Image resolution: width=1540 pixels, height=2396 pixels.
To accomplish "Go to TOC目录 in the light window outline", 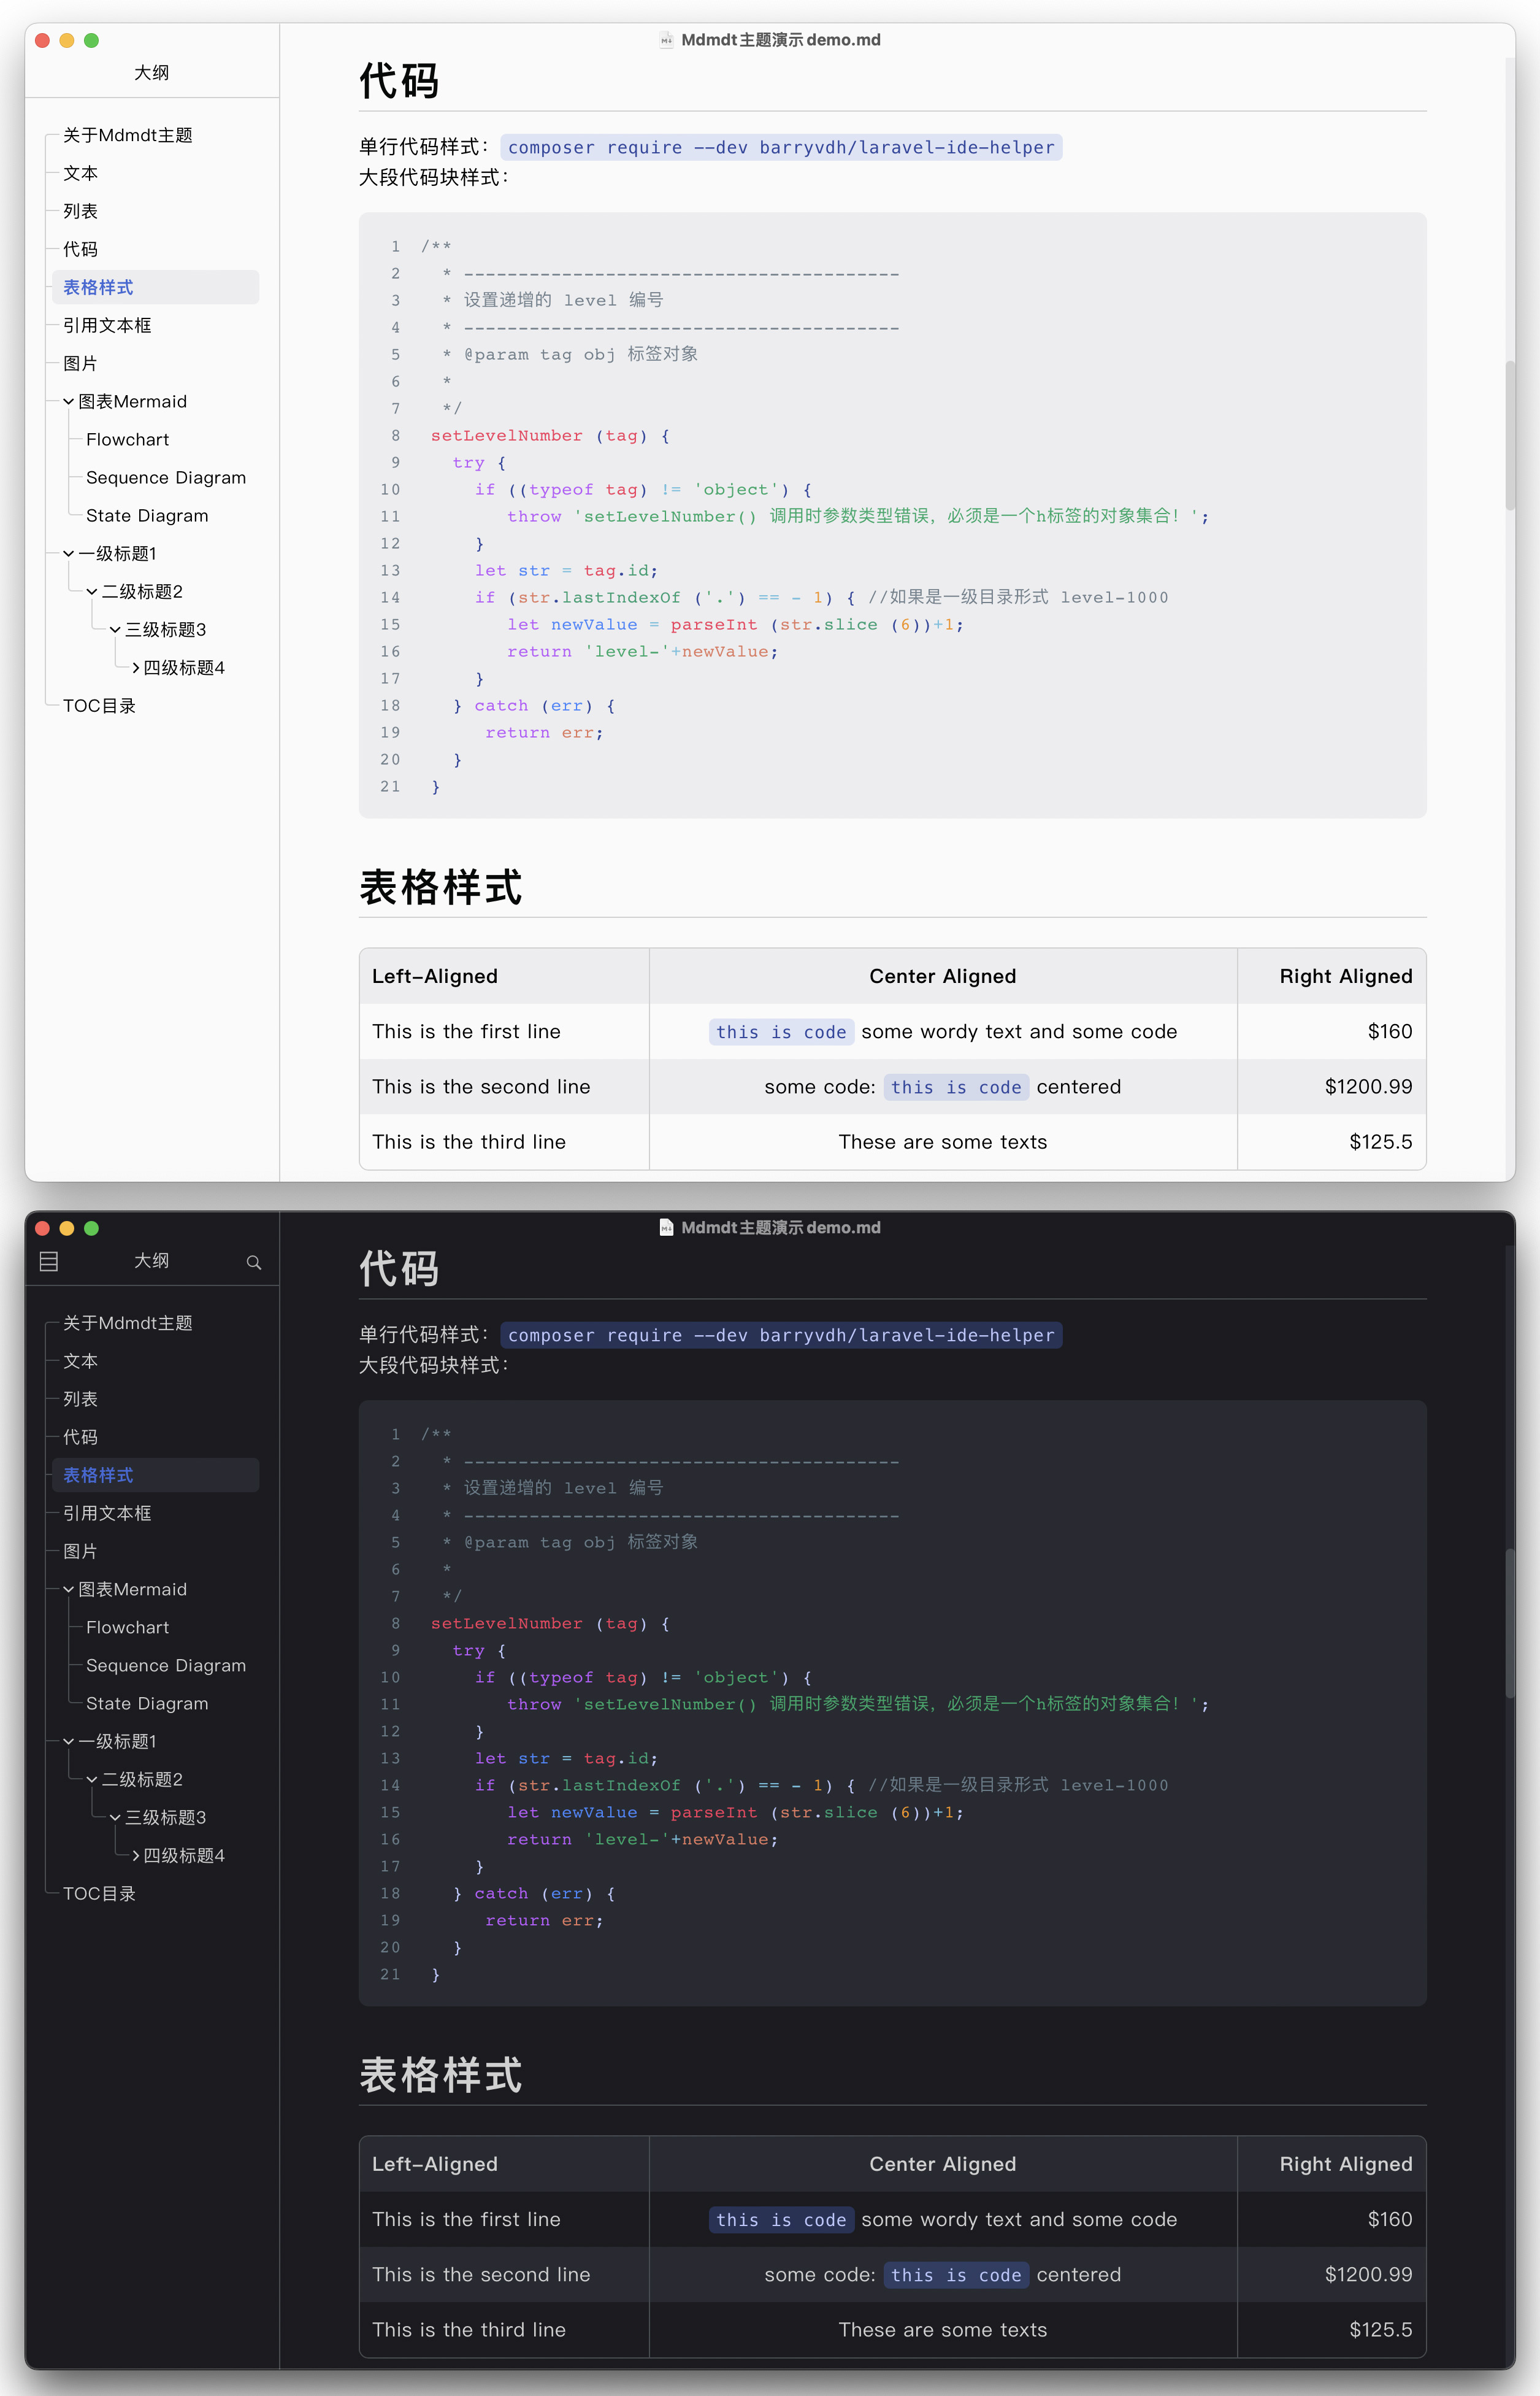I will pyautogui.click(x=99, y=706).
